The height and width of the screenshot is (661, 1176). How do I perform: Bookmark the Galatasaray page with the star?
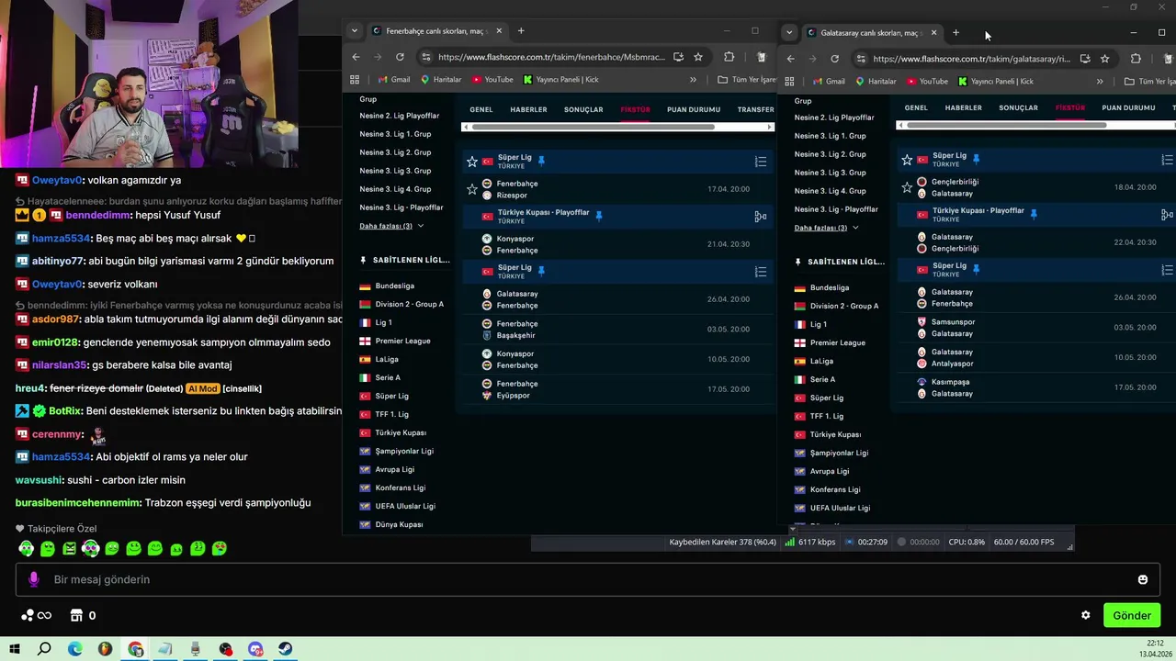[1104, 59]
